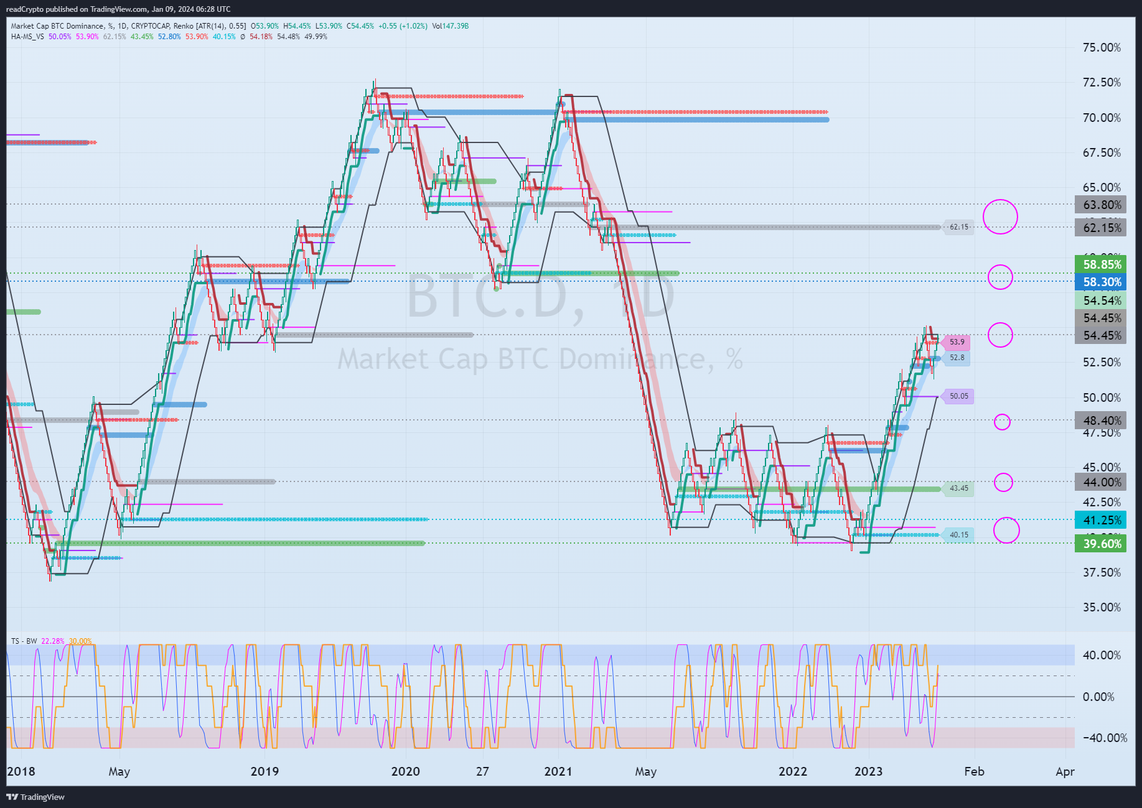The width and height of the screenshot is (1142, 808).
Task: Click the purple 50.05 line label
Action: [x=958, y=396]
